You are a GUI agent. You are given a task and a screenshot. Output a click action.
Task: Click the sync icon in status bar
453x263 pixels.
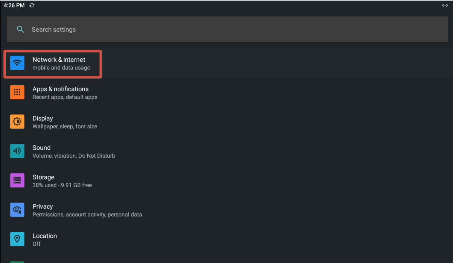(32, 5)
